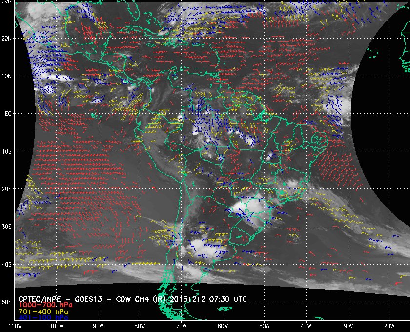
Task: Click the EQ equator label
Action: click(8, 114)
